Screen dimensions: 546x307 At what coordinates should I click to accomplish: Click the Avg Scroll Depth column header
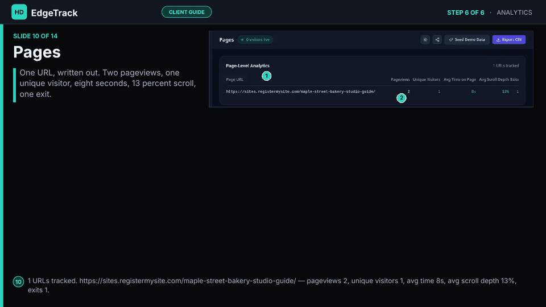(x=494, y=80)
